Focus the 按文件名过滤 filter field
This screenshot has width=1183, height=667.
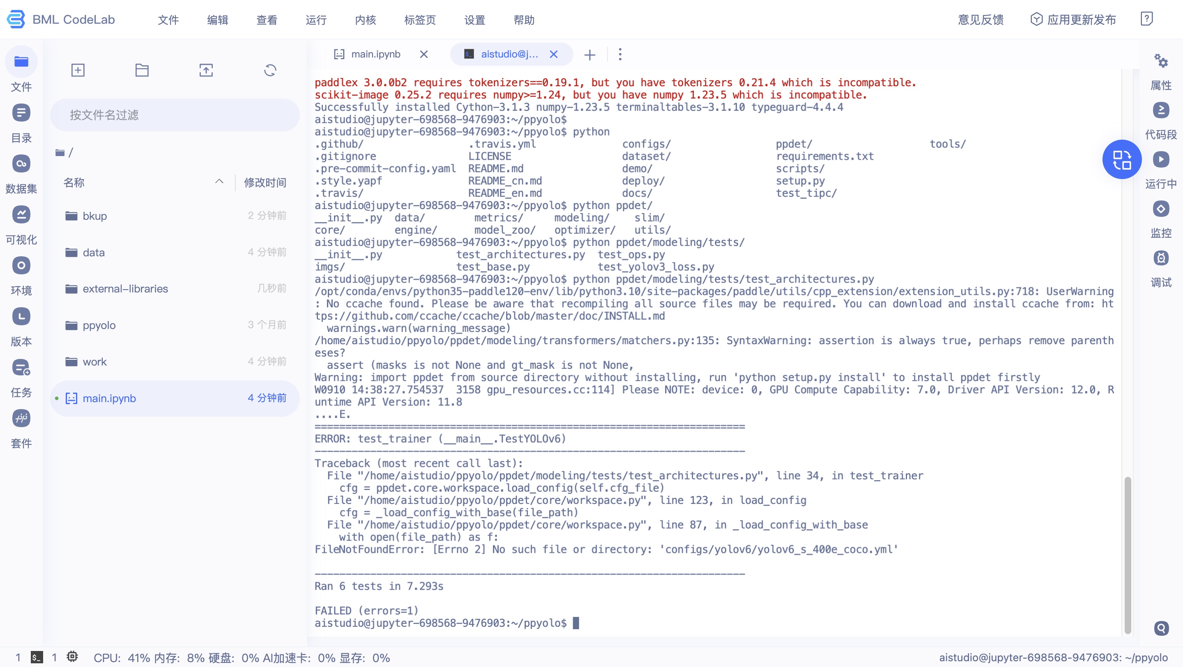(175, 115)
